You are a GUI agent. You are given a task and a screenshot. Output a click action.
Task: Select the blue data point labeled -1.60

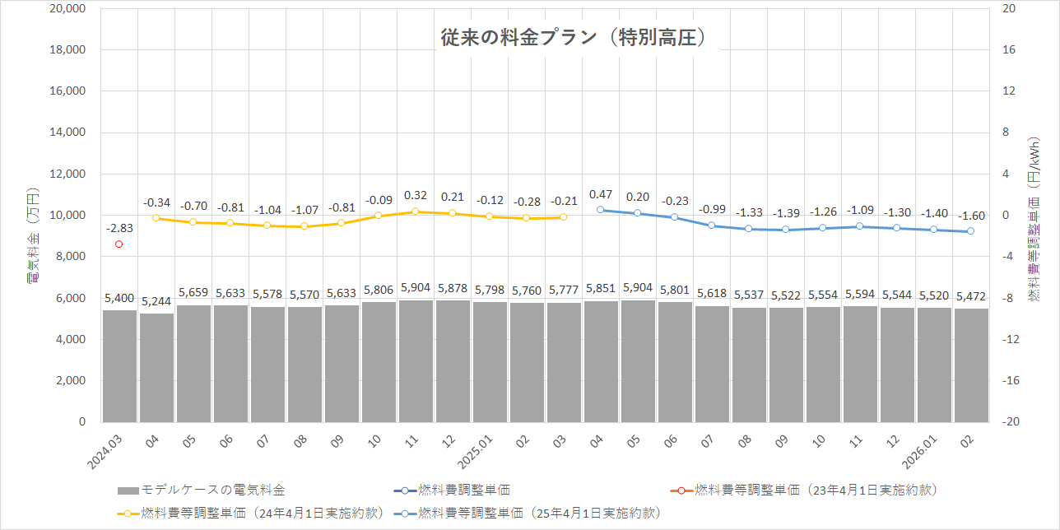click(969, 231)
